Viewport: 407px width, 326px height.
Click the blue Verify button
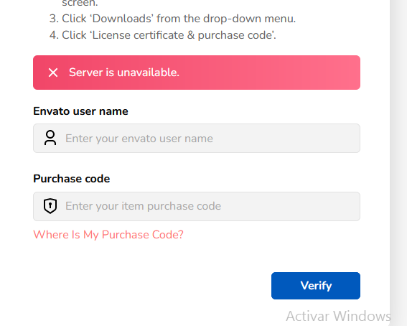click(x=316, y=286)
